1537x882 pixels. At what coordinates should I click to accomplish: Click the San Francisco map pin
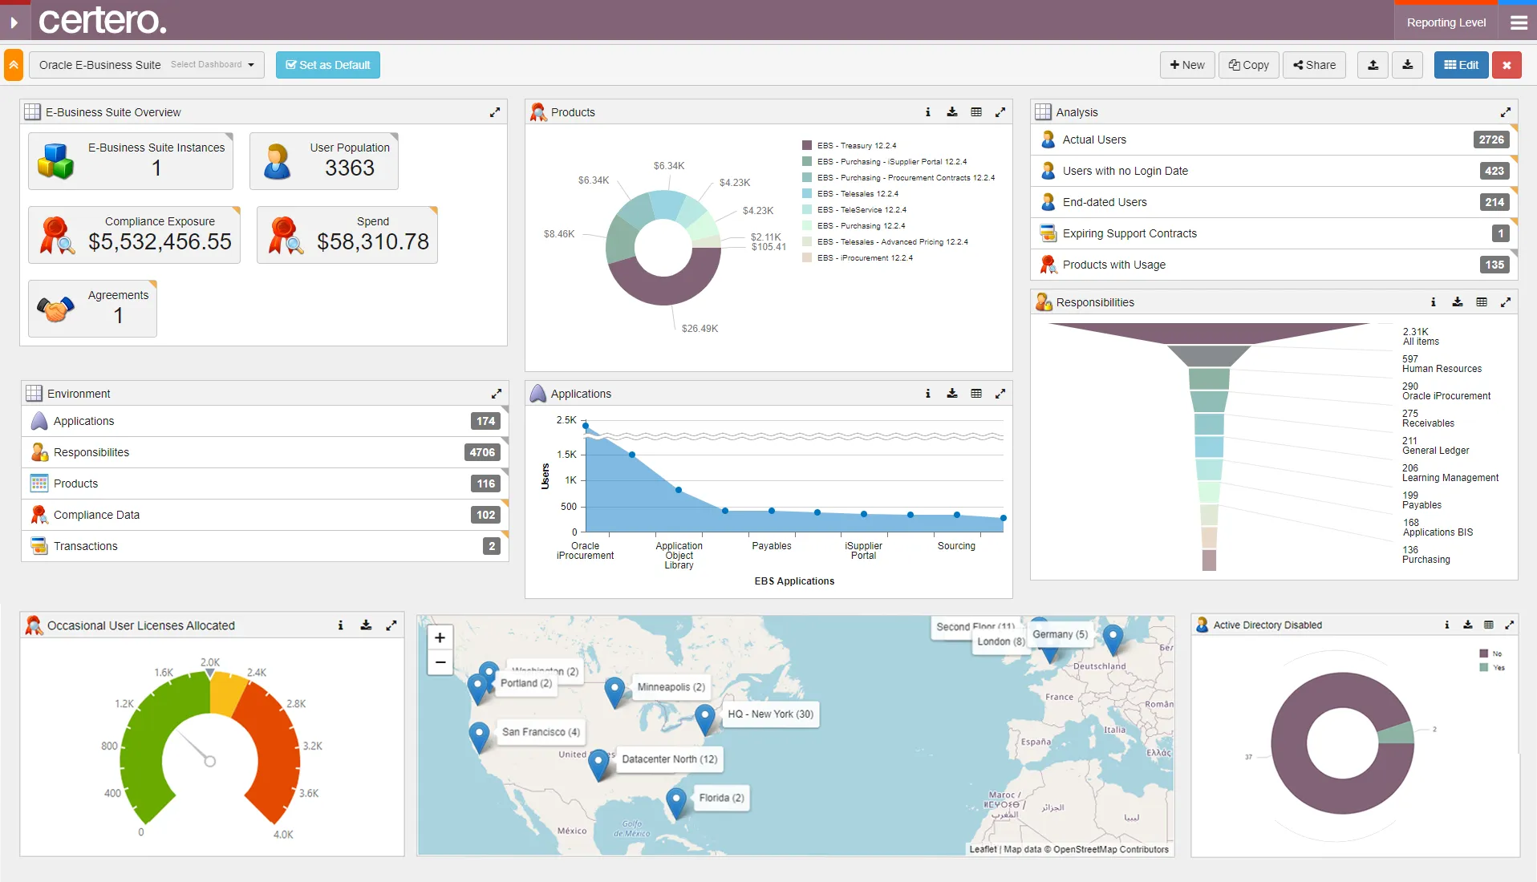(479, 737)
